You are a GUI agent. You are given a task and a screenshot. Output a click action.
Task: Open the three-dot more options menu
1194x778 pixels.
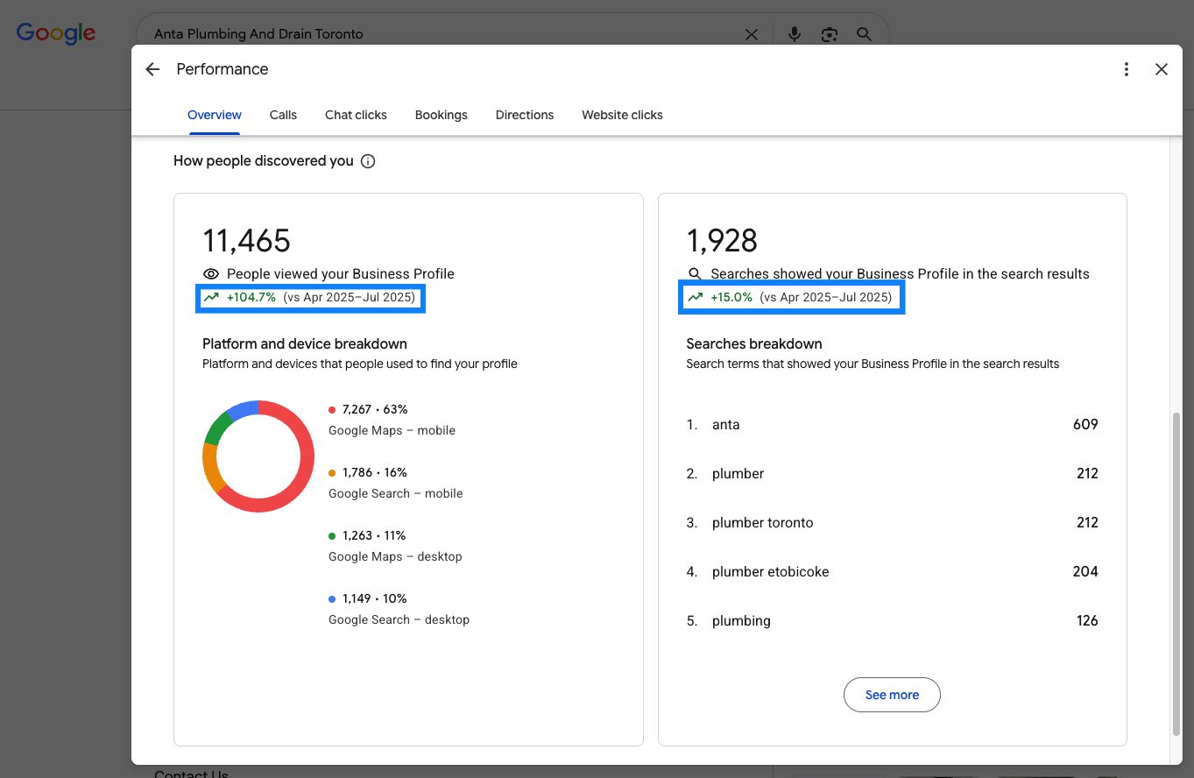tap(1127, 69)
